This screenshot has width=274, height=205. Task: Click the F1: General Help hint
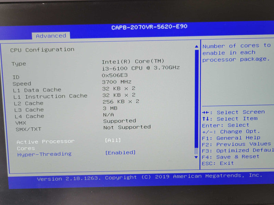(231, 138)
